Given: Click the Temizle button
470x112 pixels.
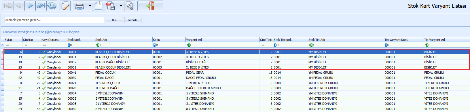Looking at the screenshot, I should coord(132,20).
